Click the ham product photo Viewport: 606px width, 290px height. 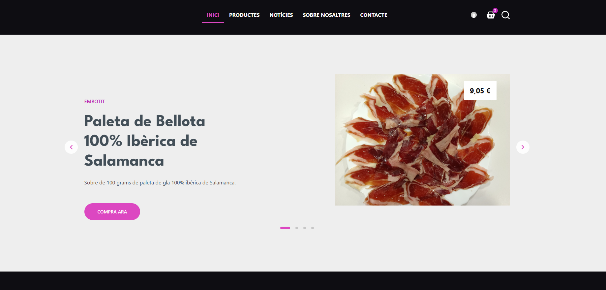422,140
